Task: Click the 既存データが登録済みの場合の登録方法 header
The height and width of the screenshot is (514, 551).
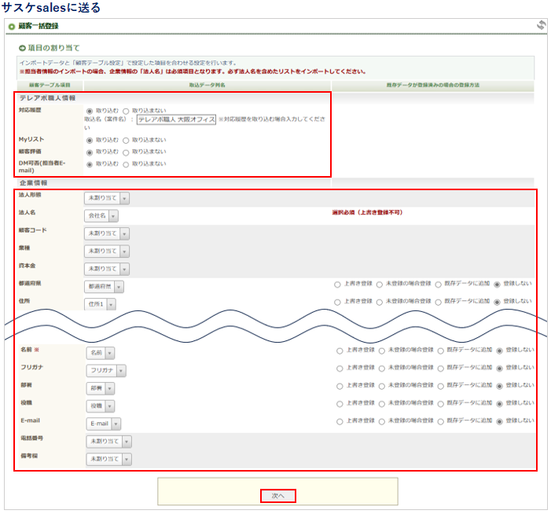Action: pyautogui.click(x=433, y=85)
